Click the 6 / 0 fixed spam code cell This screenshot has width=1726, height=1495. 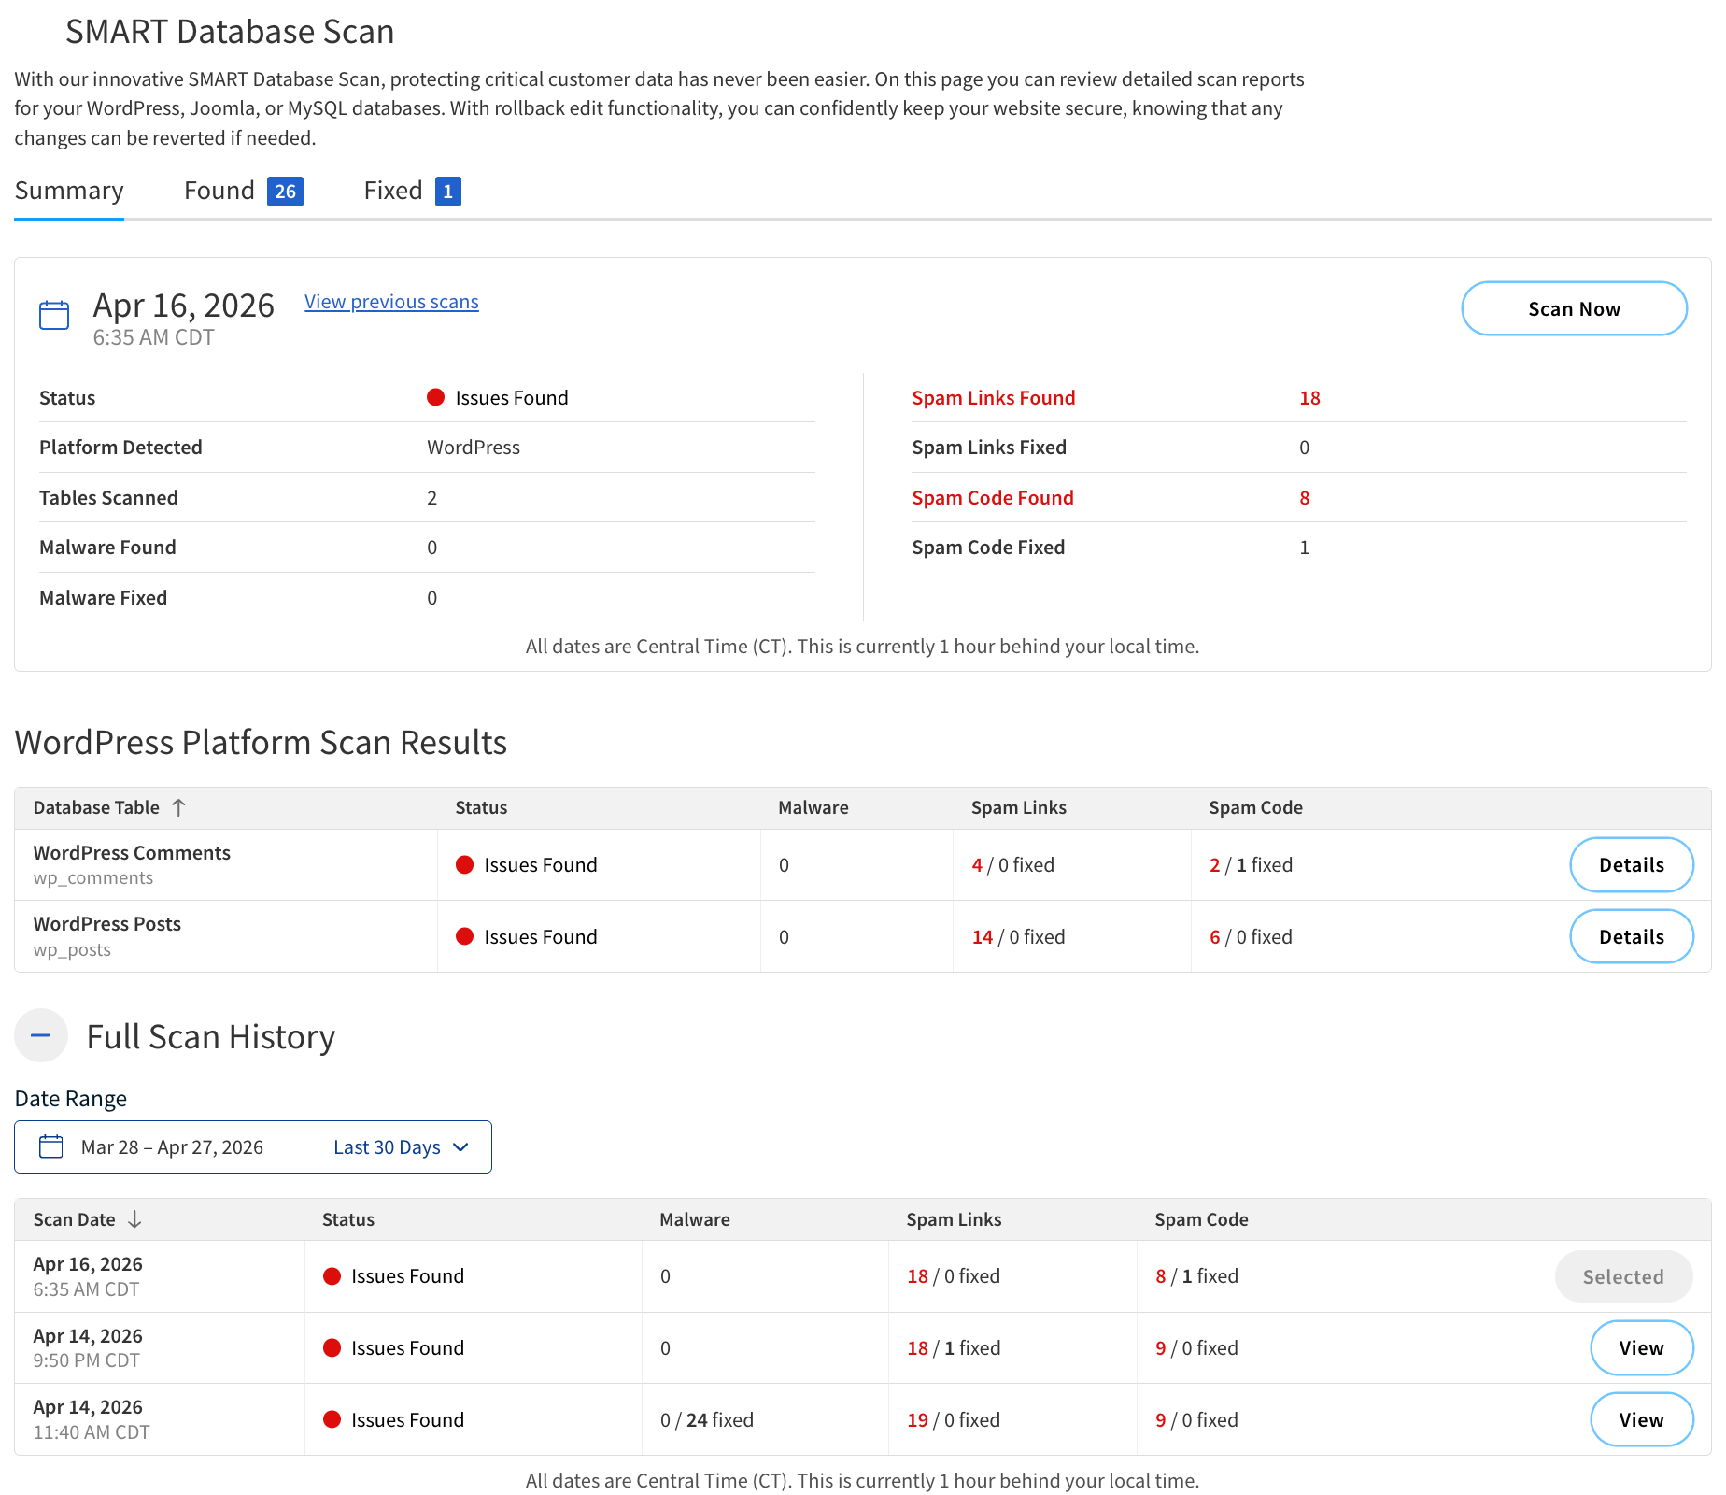coord(1251,936)
